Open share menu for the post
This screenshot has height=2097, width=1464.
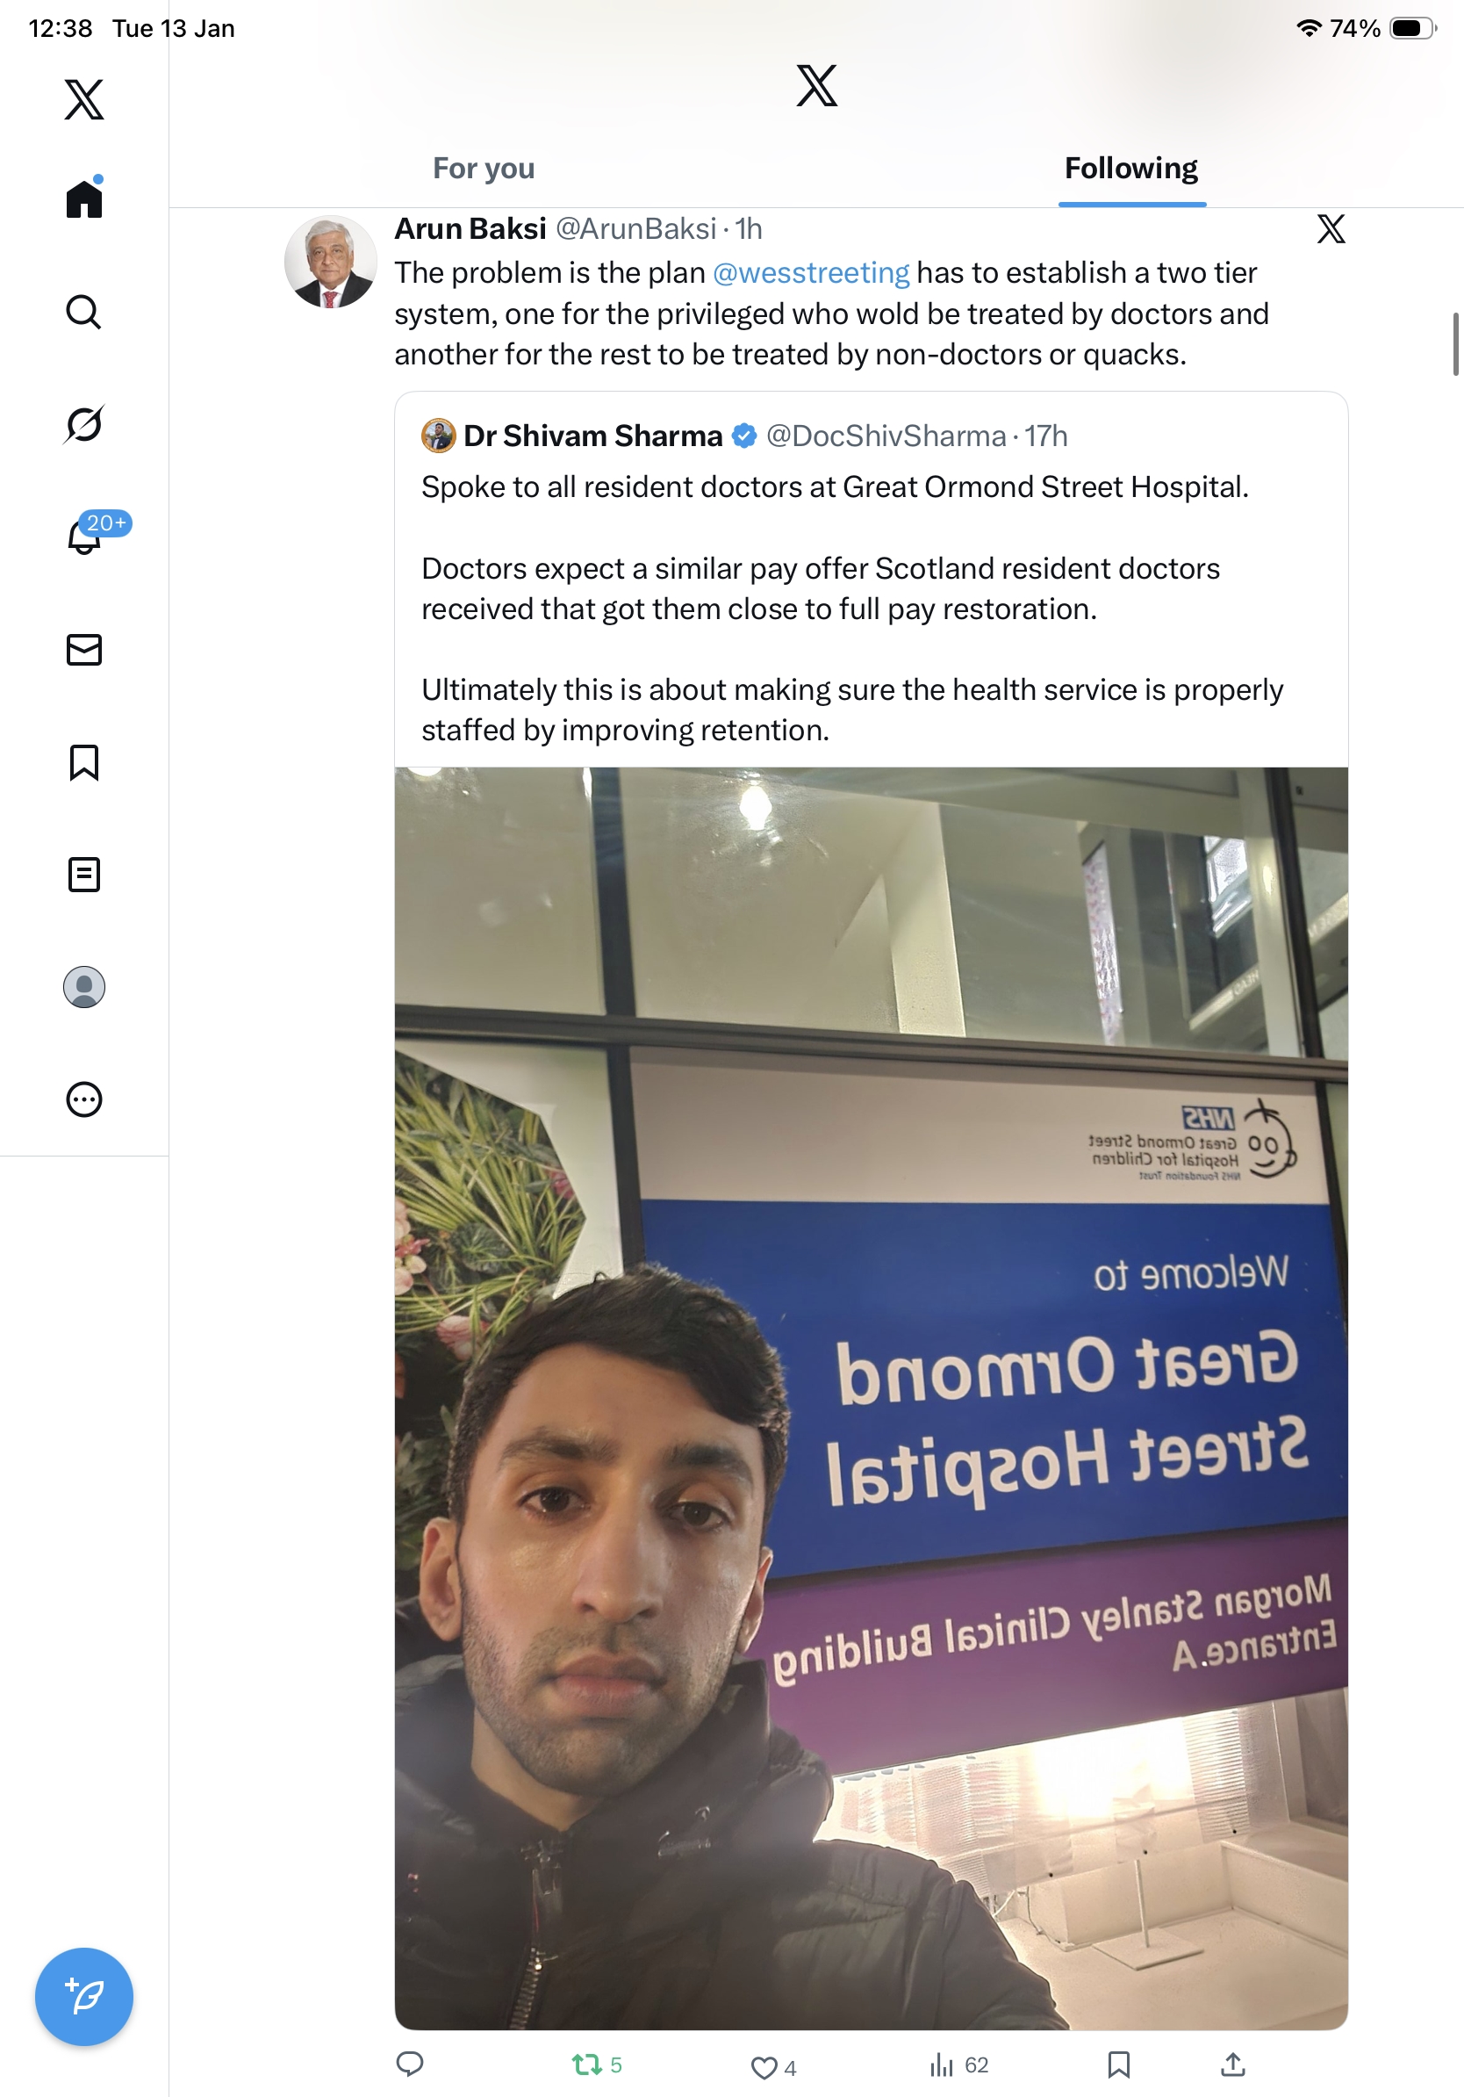(x=1232, y=2065)
